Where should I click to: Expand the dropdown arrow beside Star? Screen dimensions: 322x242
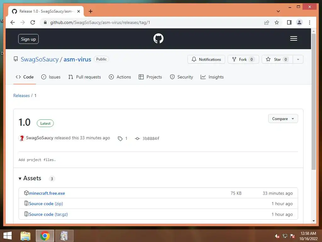tap(298, 59)
